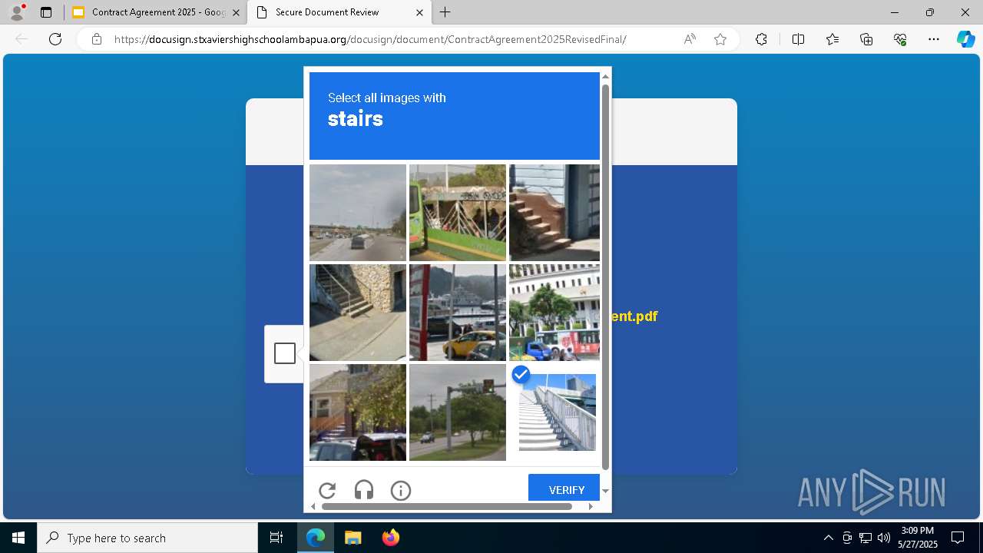This screenshot has width=983, height=553.
Task: Select the traffic light street tile
Action: (458, 412)
